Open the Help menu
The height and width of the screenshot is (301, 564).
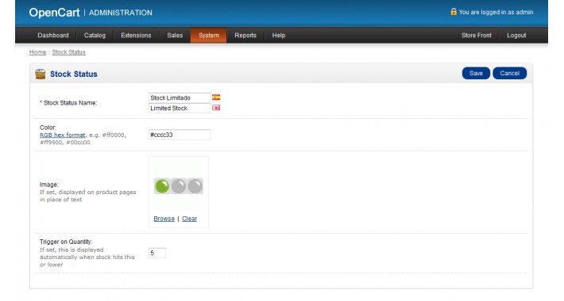tap(278, 35)
